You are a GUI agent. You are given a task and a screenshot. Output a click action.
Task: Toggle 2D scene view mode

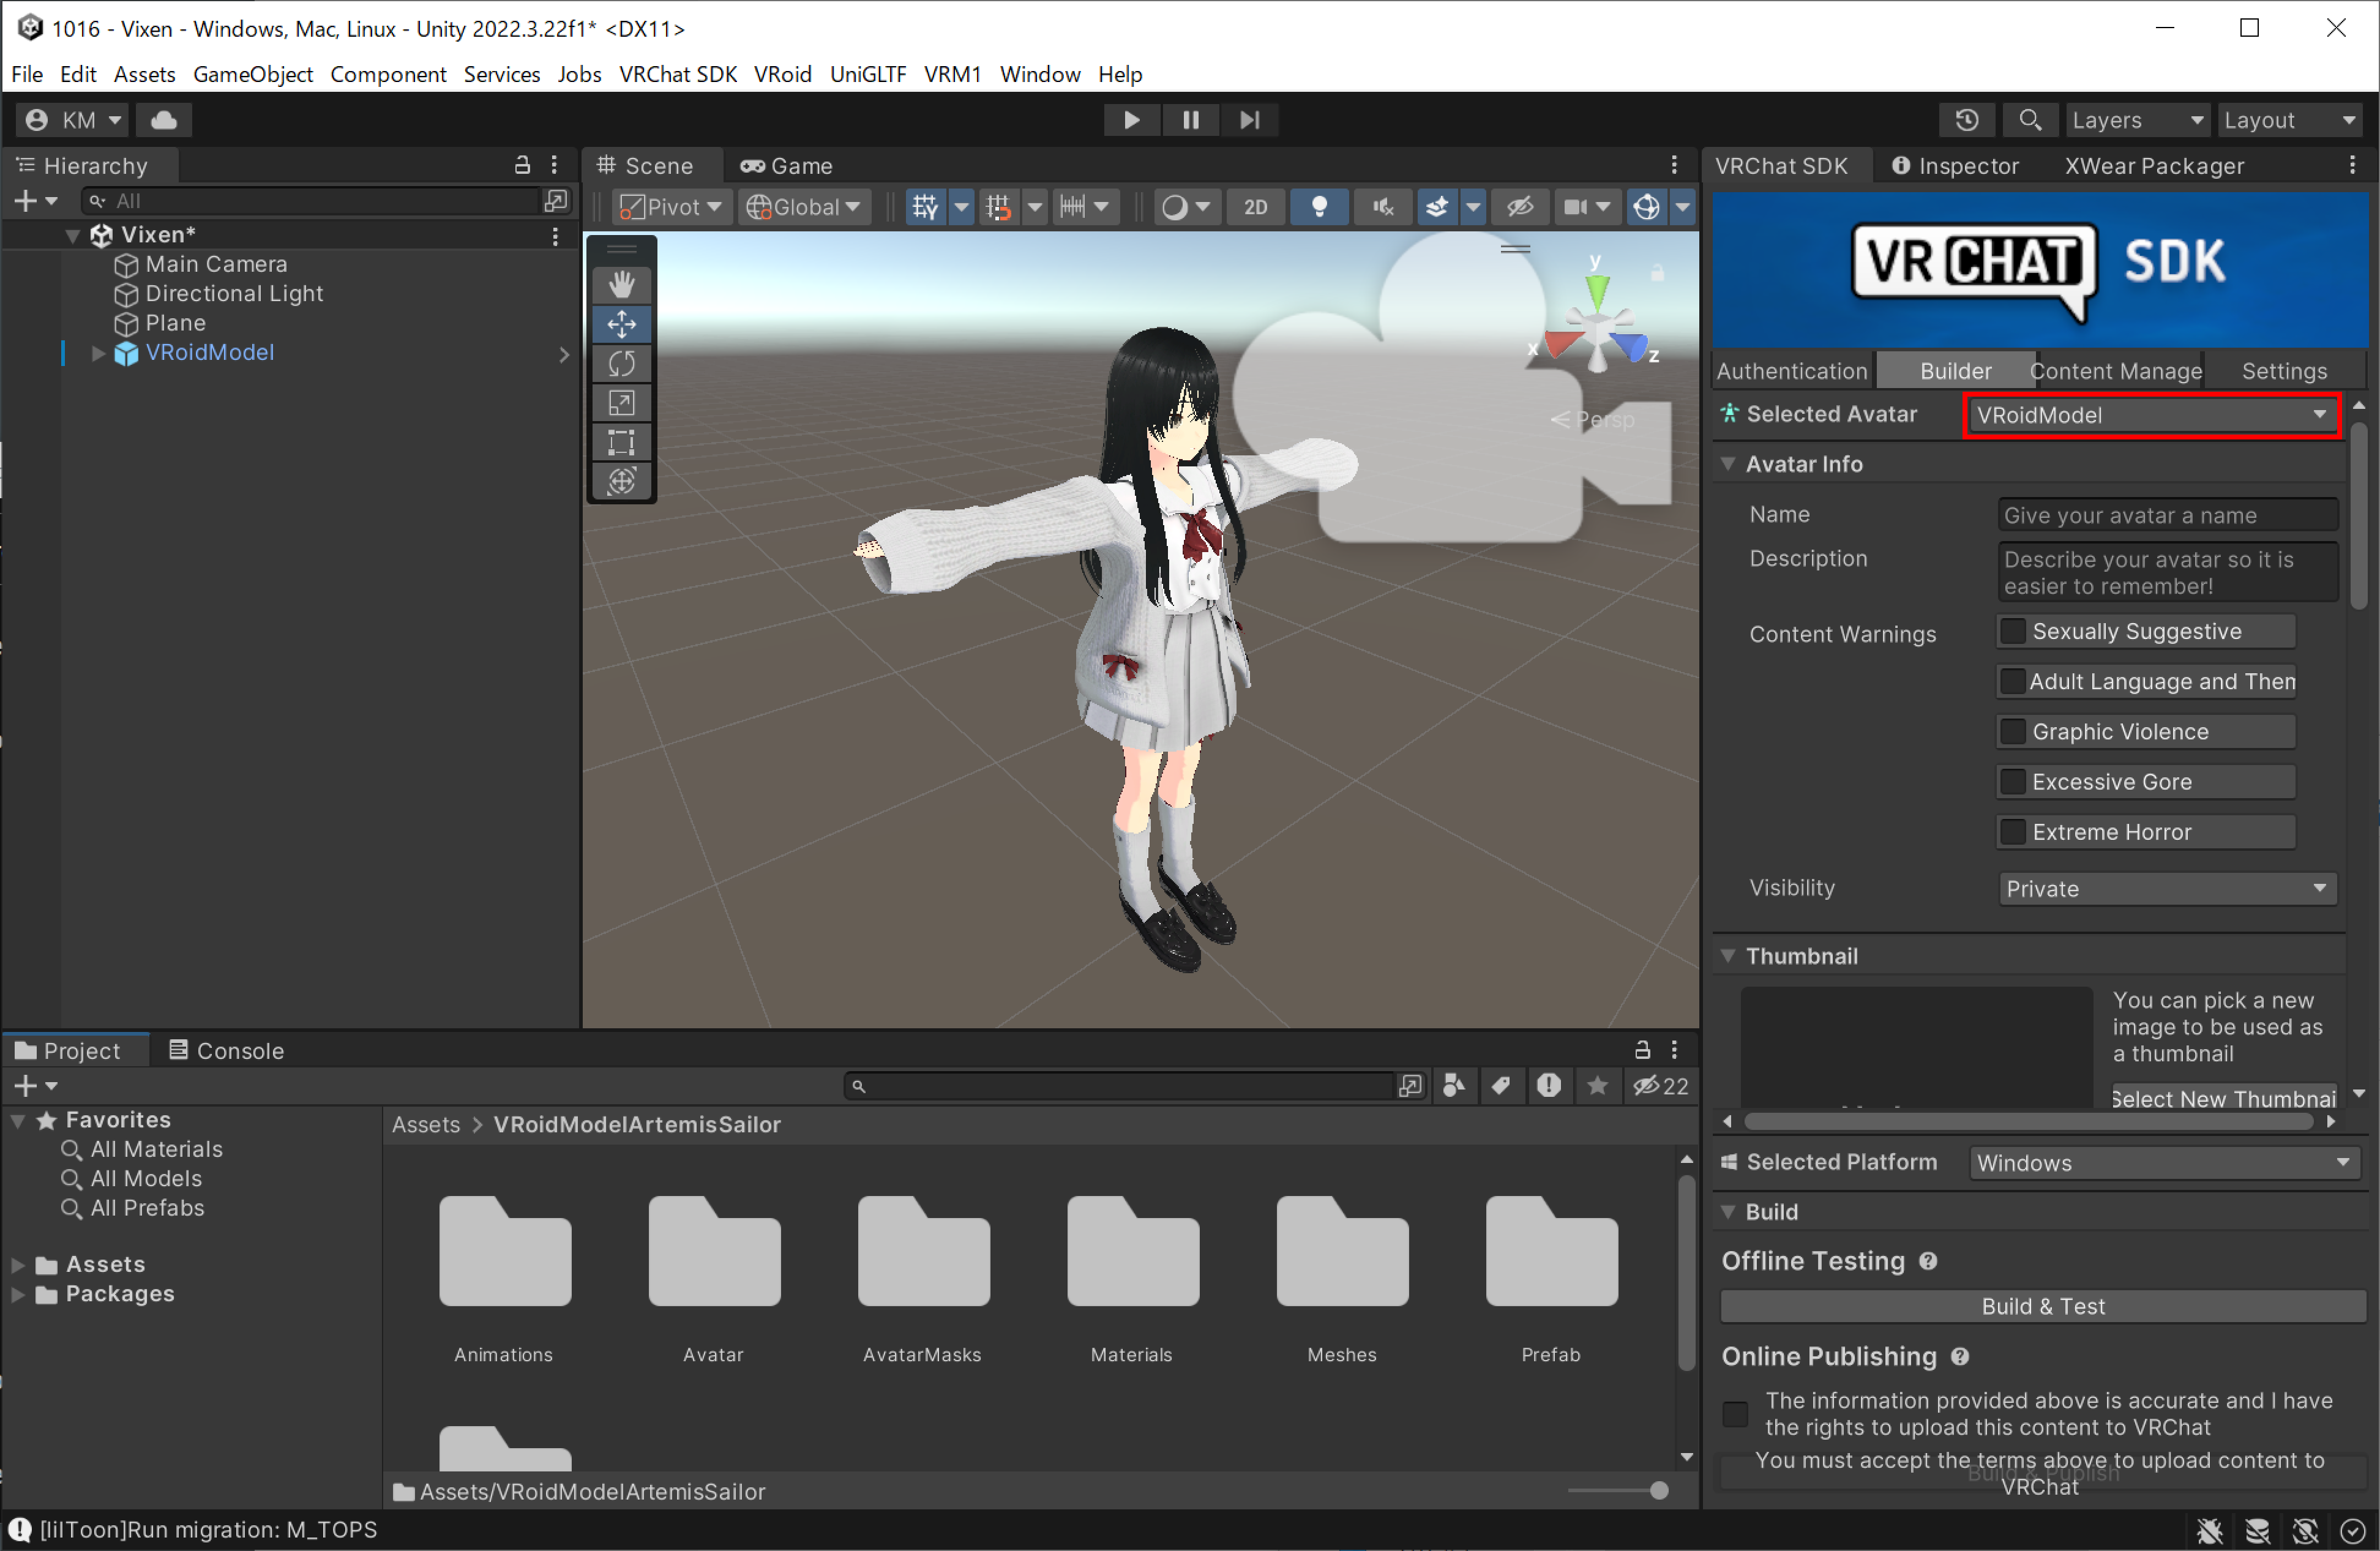pyautogui.click(x=1255, y=207)
